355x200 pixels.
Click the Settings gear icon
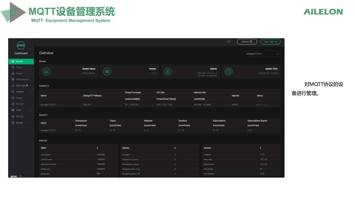coord(13,116)
